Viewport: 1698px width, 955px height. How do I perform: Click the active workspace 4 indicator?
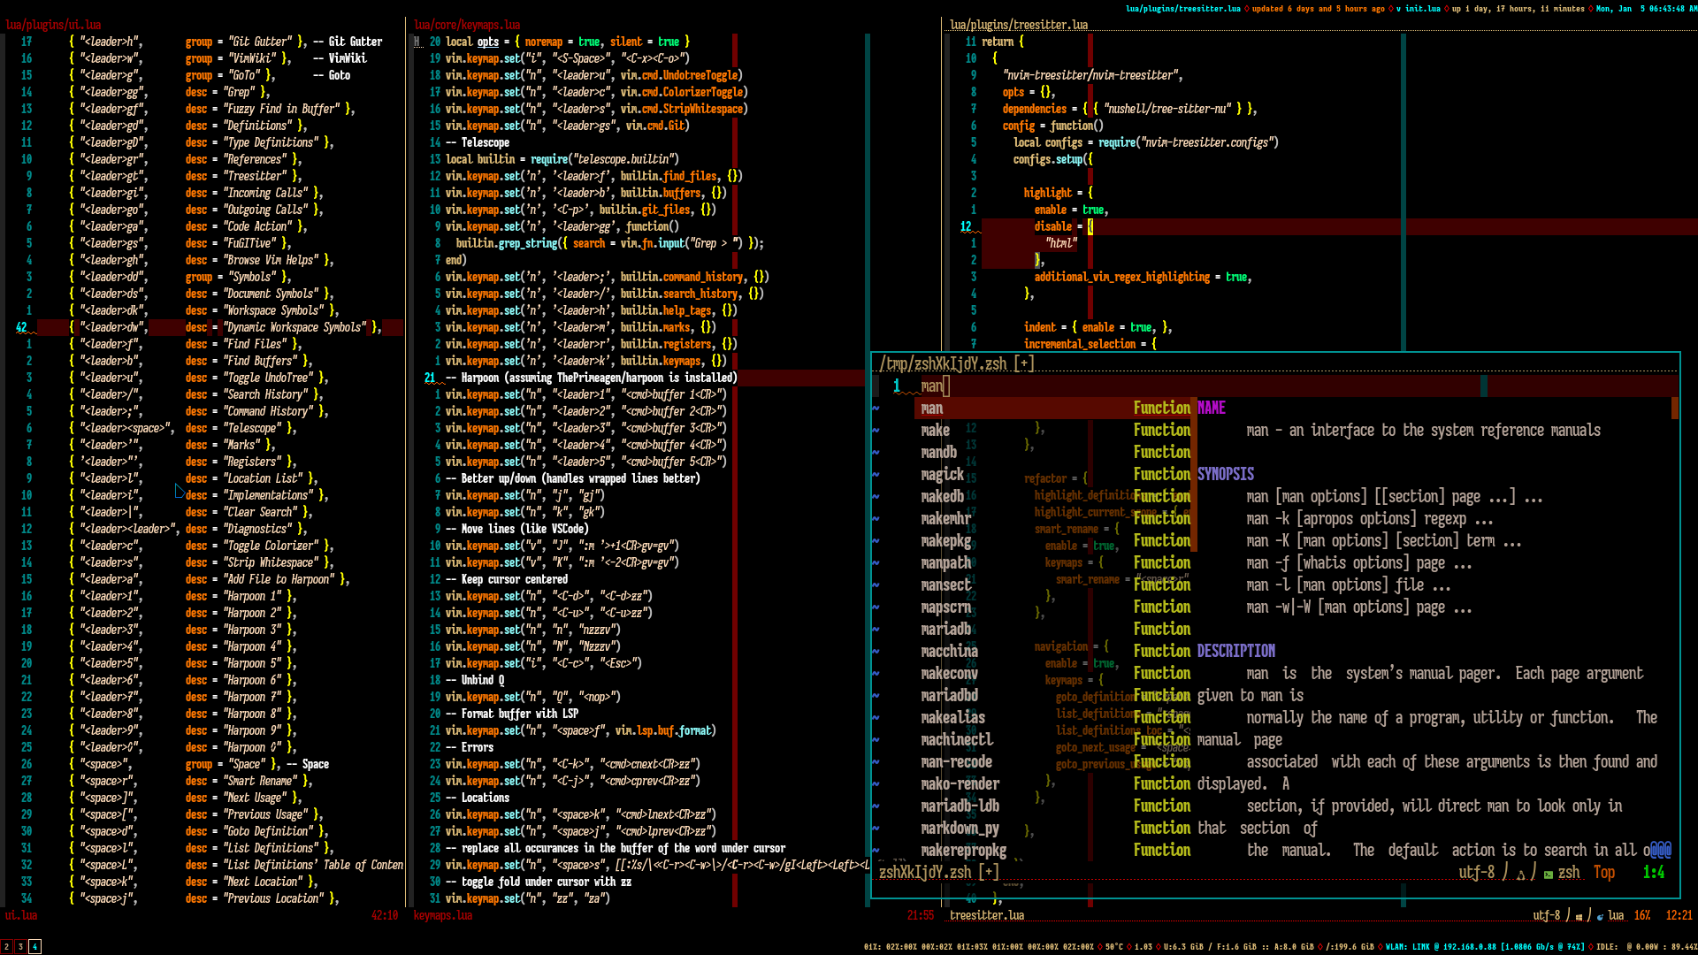point(34,946)
